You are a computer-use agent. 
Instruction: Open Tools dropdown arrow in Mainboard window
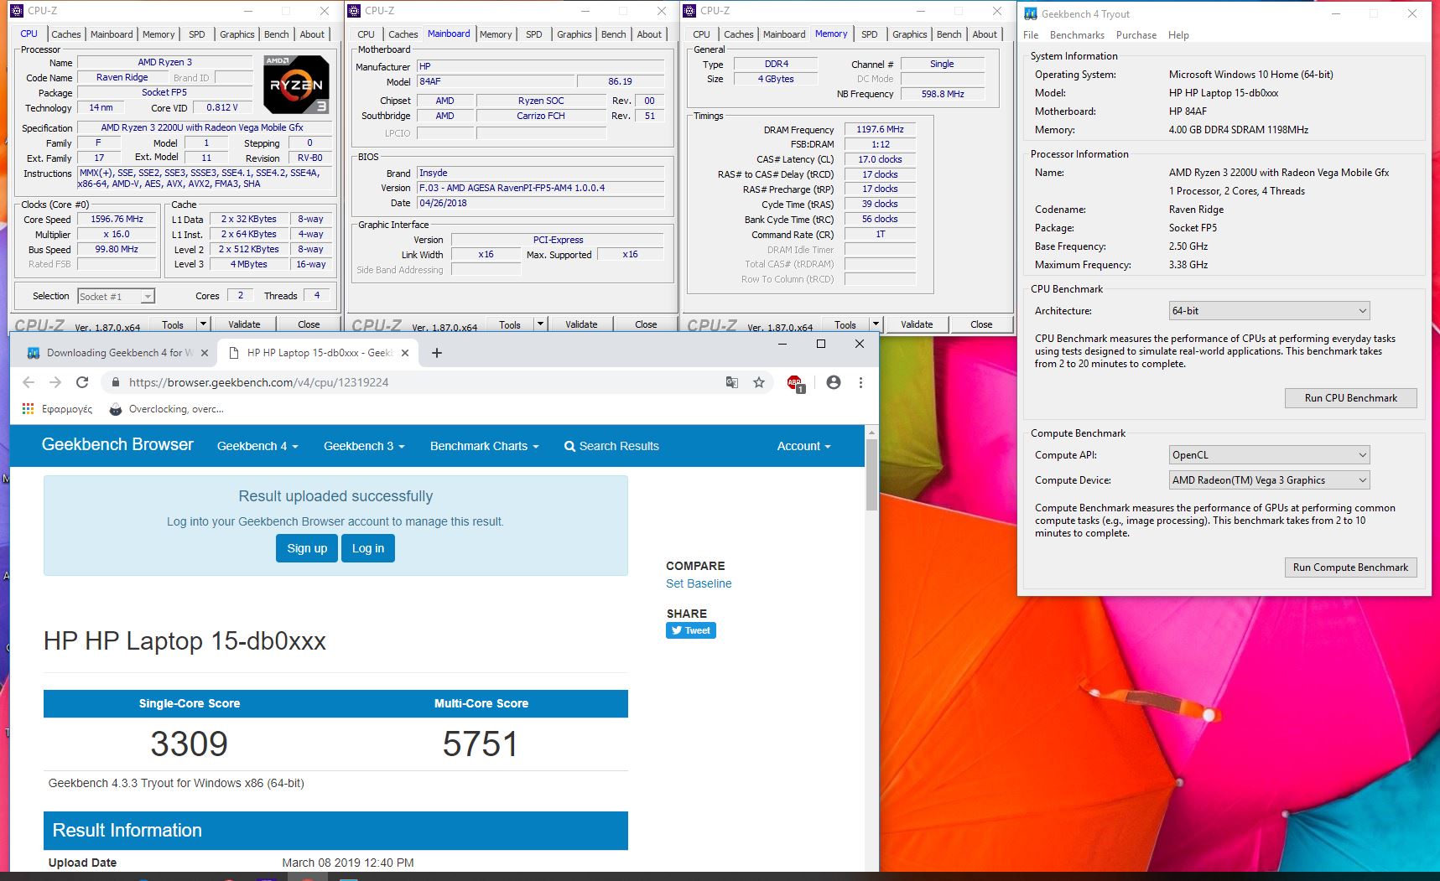(x=540, y=324)
